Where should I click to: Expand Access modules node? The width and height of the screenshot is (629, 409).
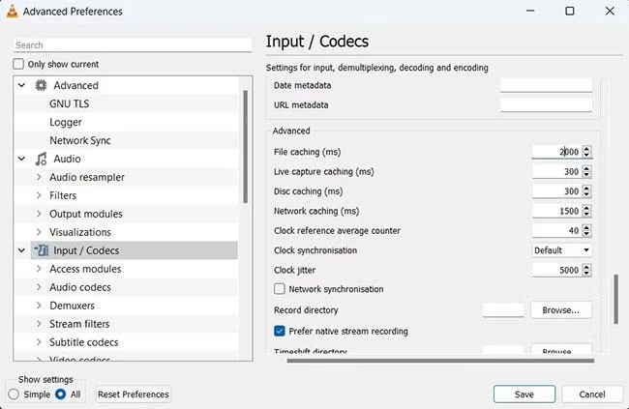coord(39,269)
